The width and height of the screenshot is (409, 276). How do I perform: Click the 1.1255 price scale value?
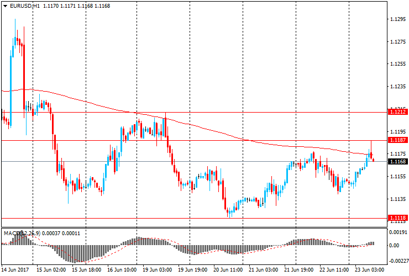[398, 64]
